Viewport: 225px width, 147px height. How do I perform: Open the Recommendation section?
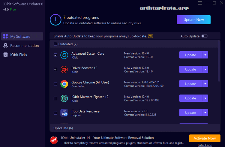click(22, 46)
